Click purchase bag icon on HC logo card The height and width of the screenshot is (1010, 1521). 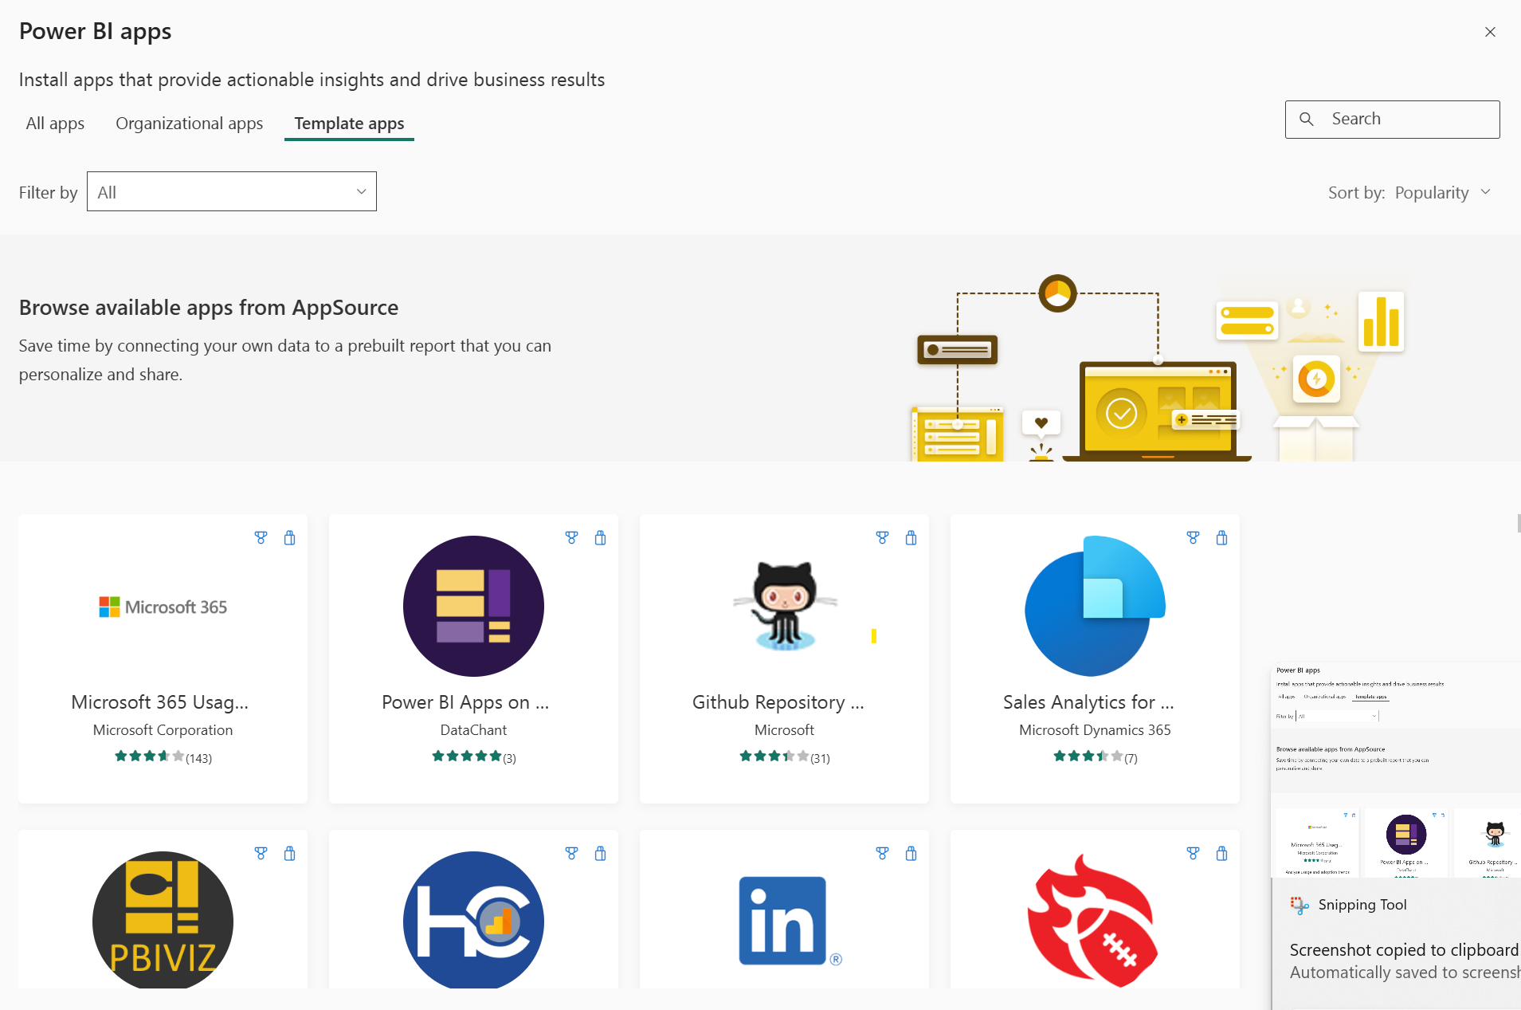point(601,854)
